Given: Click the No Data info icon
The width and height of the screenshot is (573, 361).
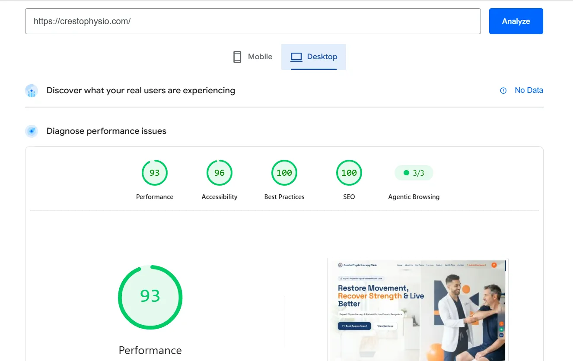Looking at the screenshot, I should 503,91.
